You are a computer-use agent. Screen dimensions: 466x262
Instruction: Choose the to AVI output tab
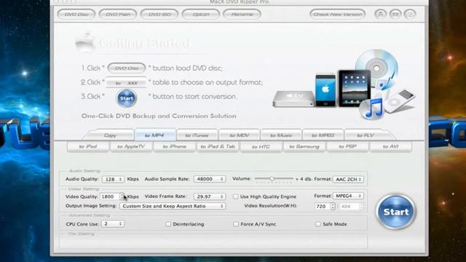coord(390,146)
